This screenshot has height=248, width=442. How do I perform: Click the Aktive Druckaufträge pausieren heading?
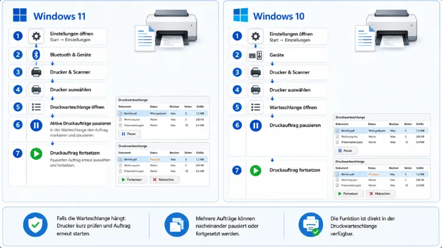[x=80, y=123]
